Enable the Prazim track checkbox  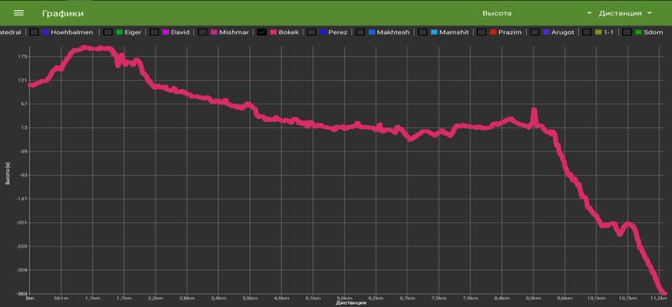[x=482, y=32]
